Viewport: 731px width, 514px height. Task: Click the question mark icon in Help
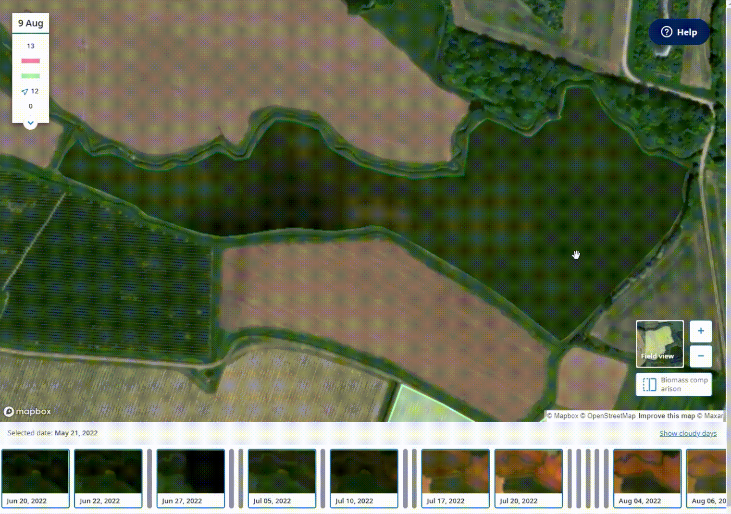(x=666, y=32)
